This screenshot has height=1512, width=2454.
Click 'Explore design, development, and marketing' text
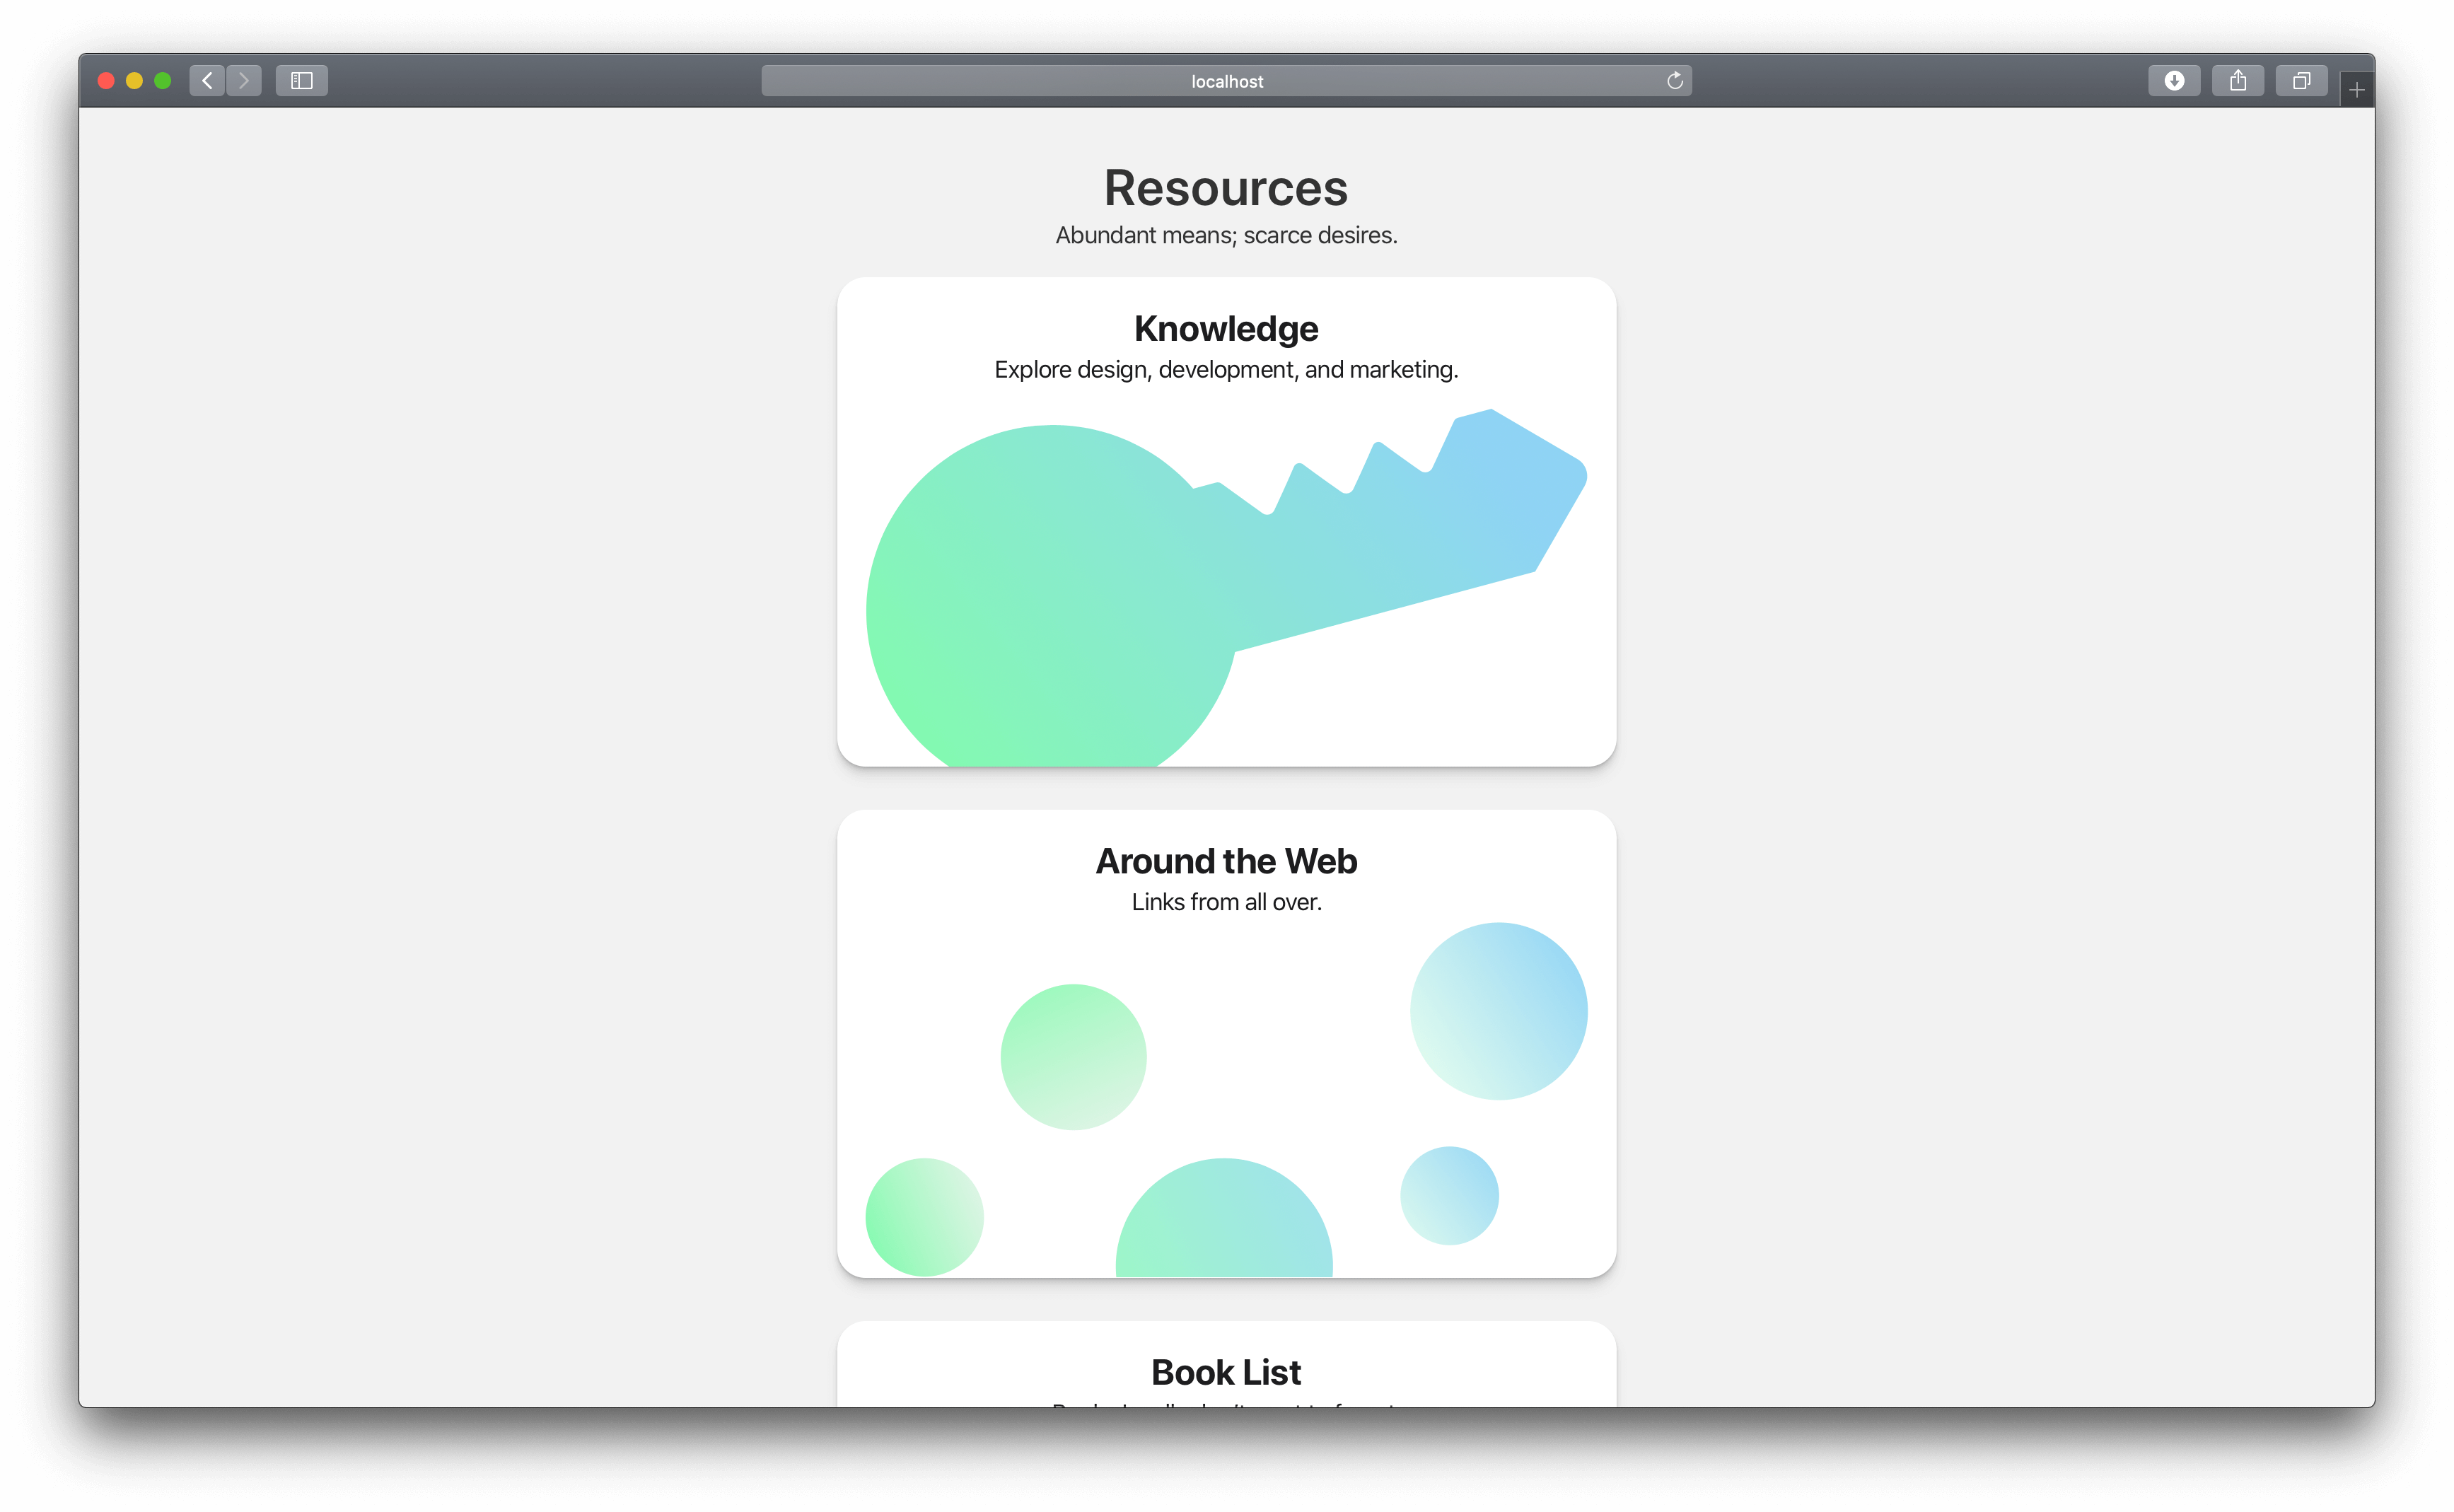[x=1225, y=370]
